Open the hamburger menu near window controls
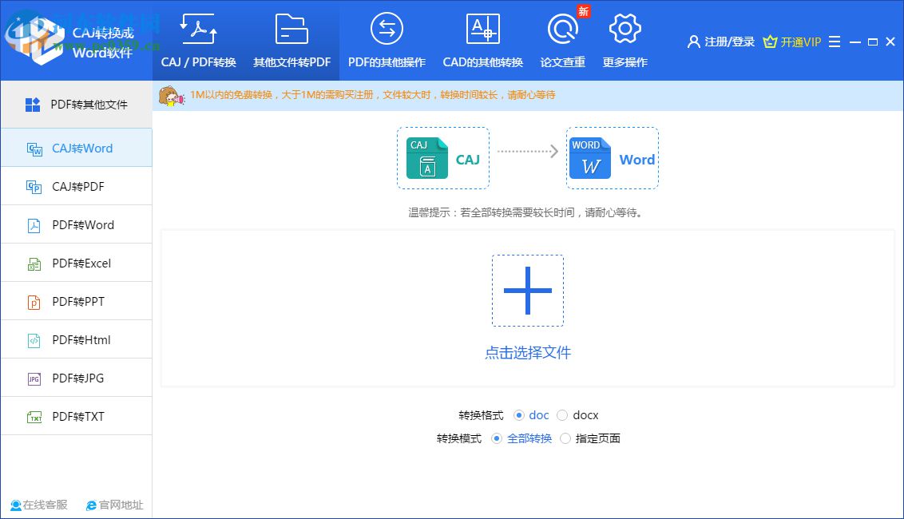Image resolution: width=904 pixels, height=519 pixels. 833,42
